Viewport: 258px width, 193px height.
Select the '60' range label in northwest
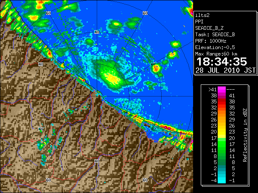[x=48, y=13]
